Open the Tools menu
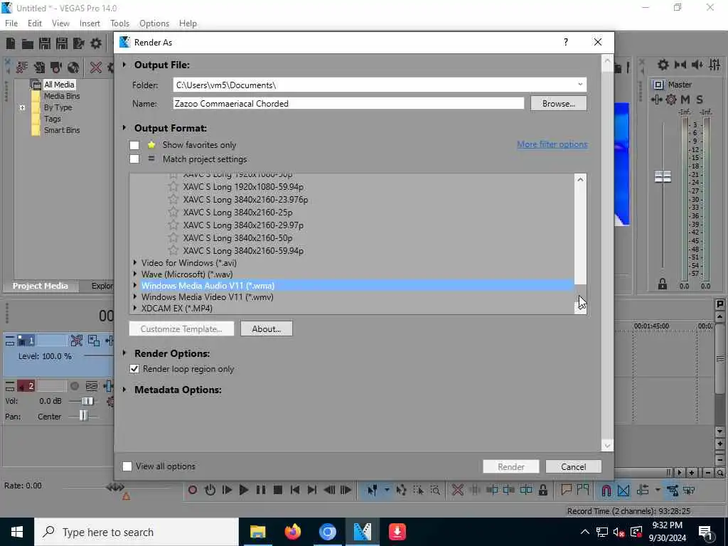The height and width of the screenshot is (546, 728). [x=119, y=23]
